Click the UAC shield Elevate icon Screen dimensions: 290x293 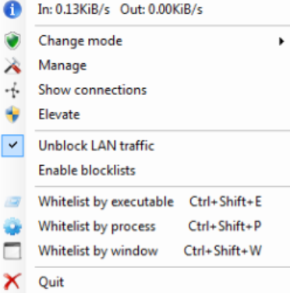[12, 115]
